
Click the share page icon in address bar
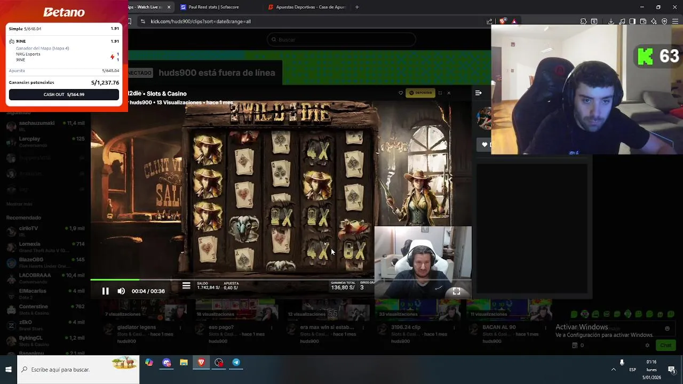tap(489, 21)
